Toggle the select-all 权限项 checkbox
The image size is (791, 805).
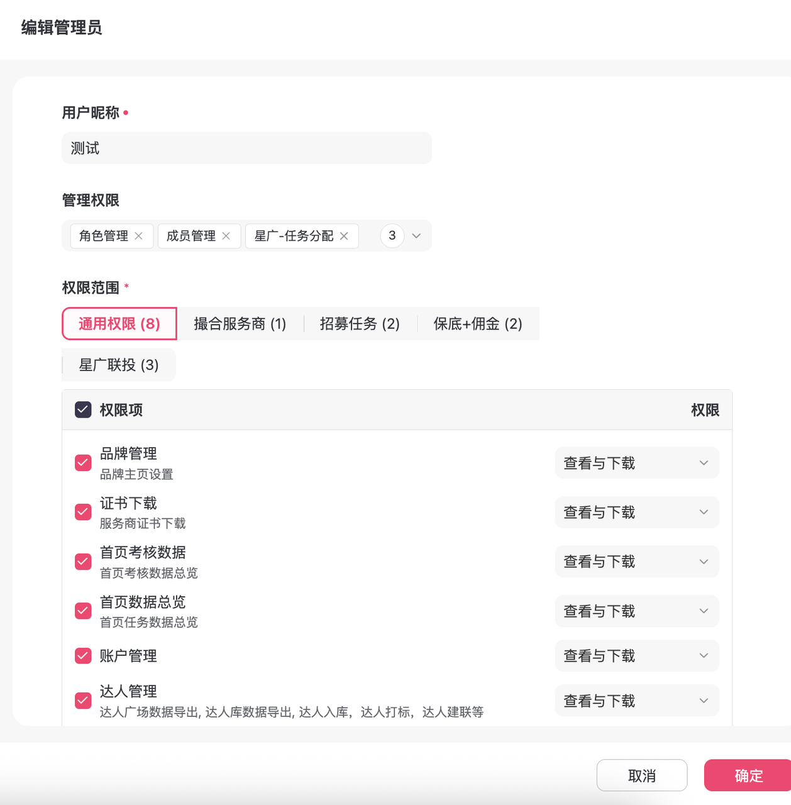pyautogui.click(x=83, y=410)
